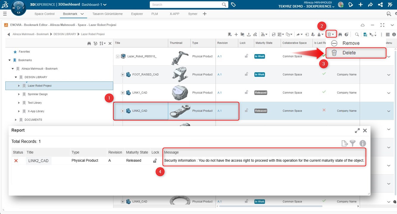
Task: Click the binoculars find icon in editor toolbar
Action: (x=340, y=34)
